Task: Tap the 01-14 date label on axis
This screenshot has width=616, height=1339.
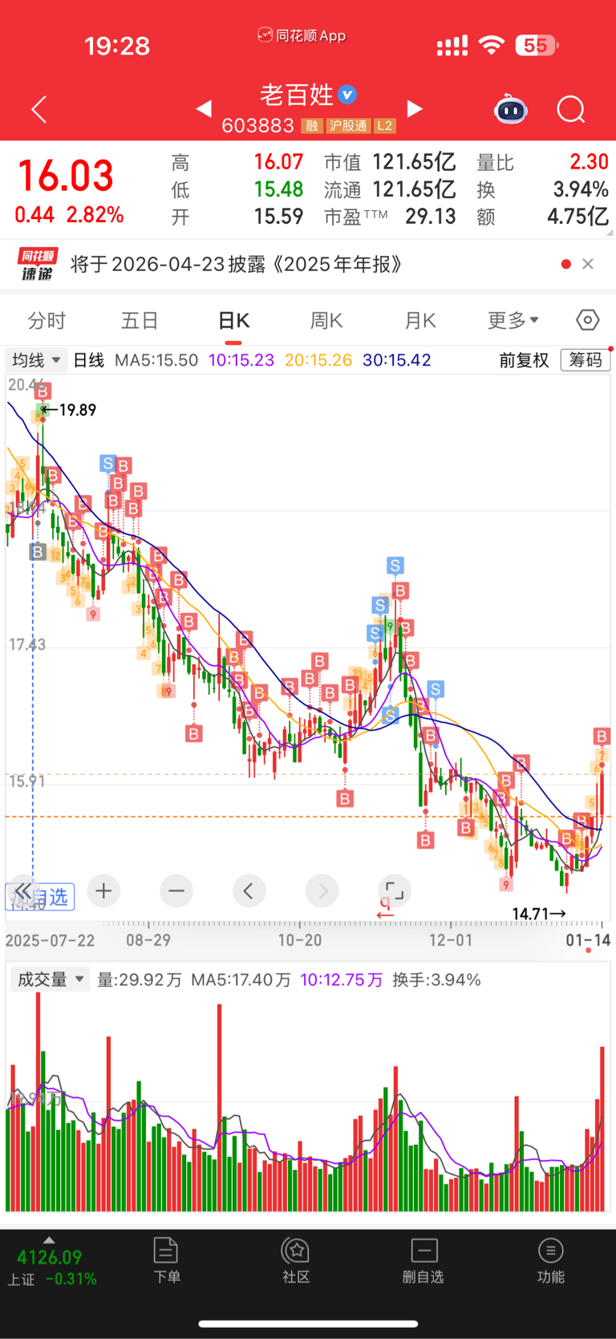Action: coord(588,939)
